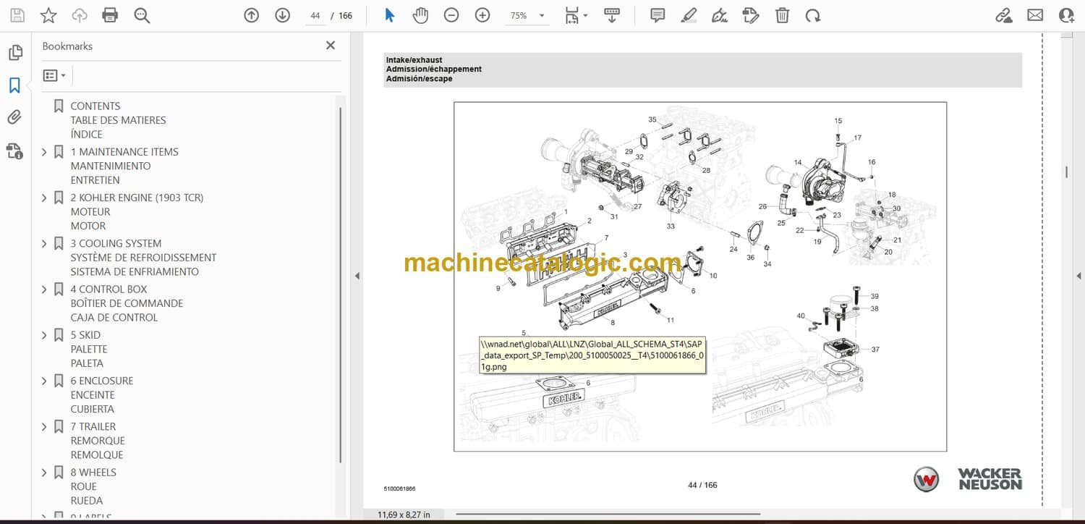Select the Hand pan tool

click(420, 15)
